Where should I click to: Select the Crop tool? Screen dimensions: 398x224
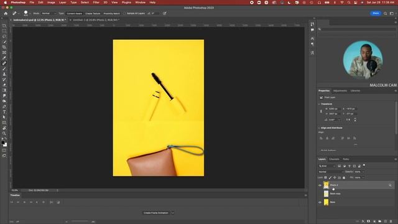(x=4, y=47)
